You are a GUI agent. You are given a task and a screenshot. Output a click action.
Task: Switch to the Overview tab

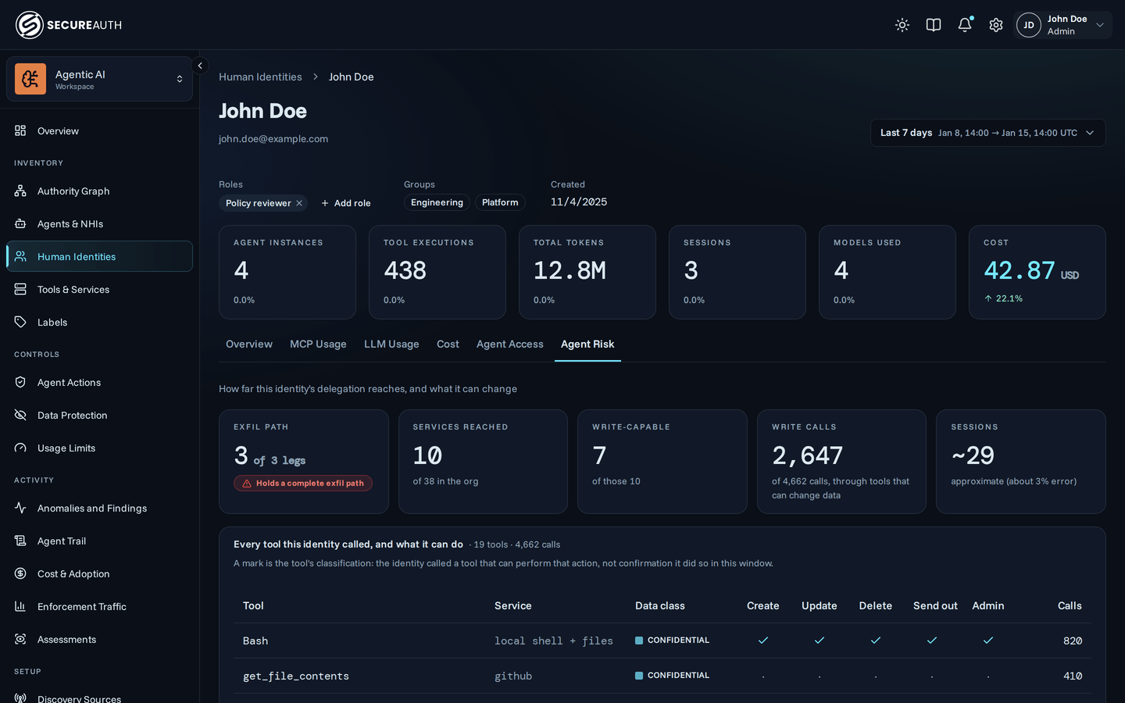(249, 344)
